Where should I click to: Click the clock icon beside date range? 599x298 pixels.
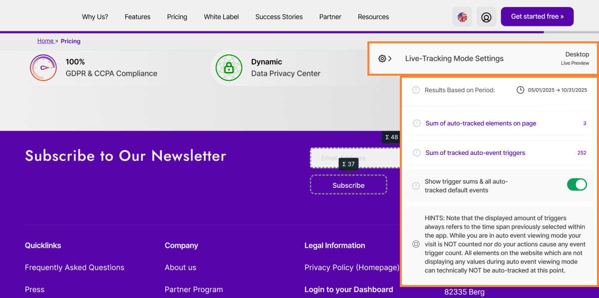pyautogui.click(x=520, y=90)
